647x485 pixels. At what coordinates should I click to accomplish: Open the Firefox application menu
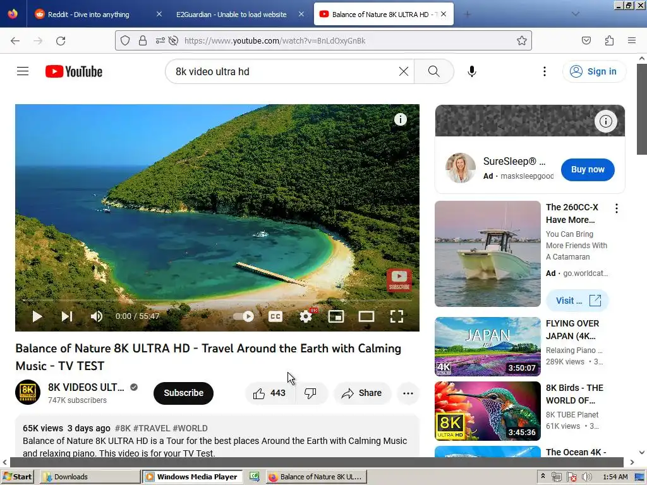tap(632, 40)
